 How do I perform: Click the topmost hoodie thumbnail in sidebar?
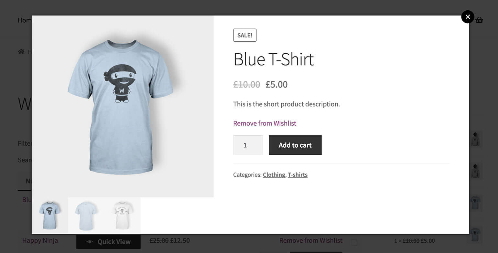475,139
